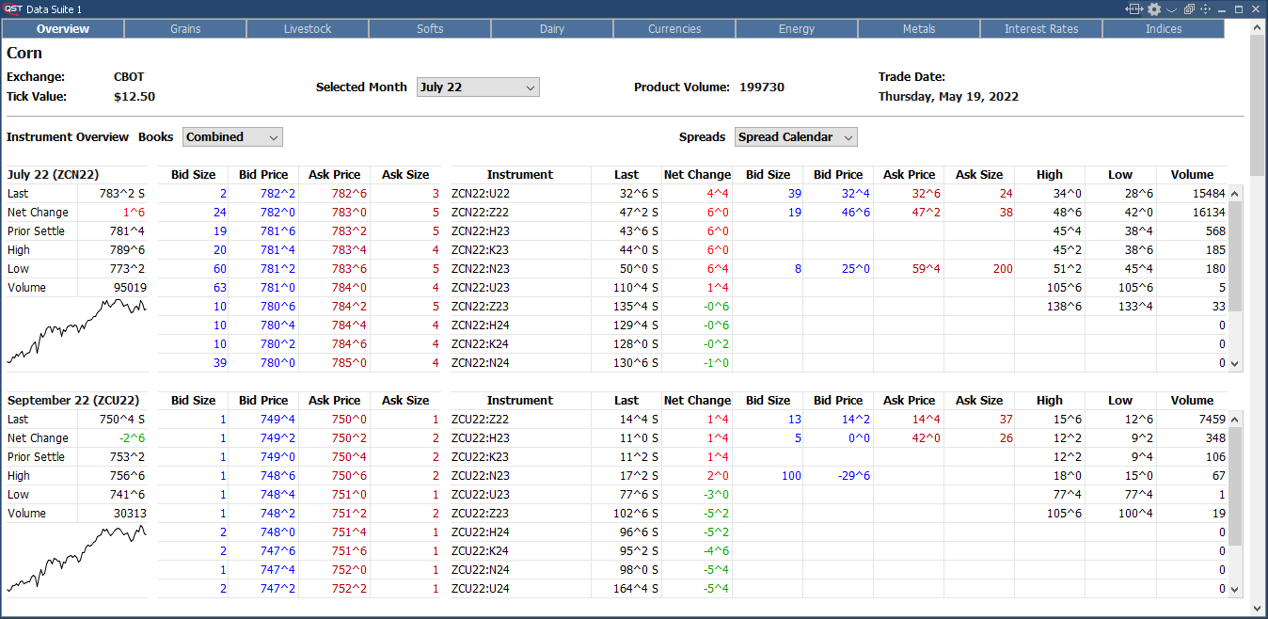Screen dimensions: 1268x619
Task: Click the July 22 (ZCN22) heading
Action: pyautogui.click(x=53, y=174)
